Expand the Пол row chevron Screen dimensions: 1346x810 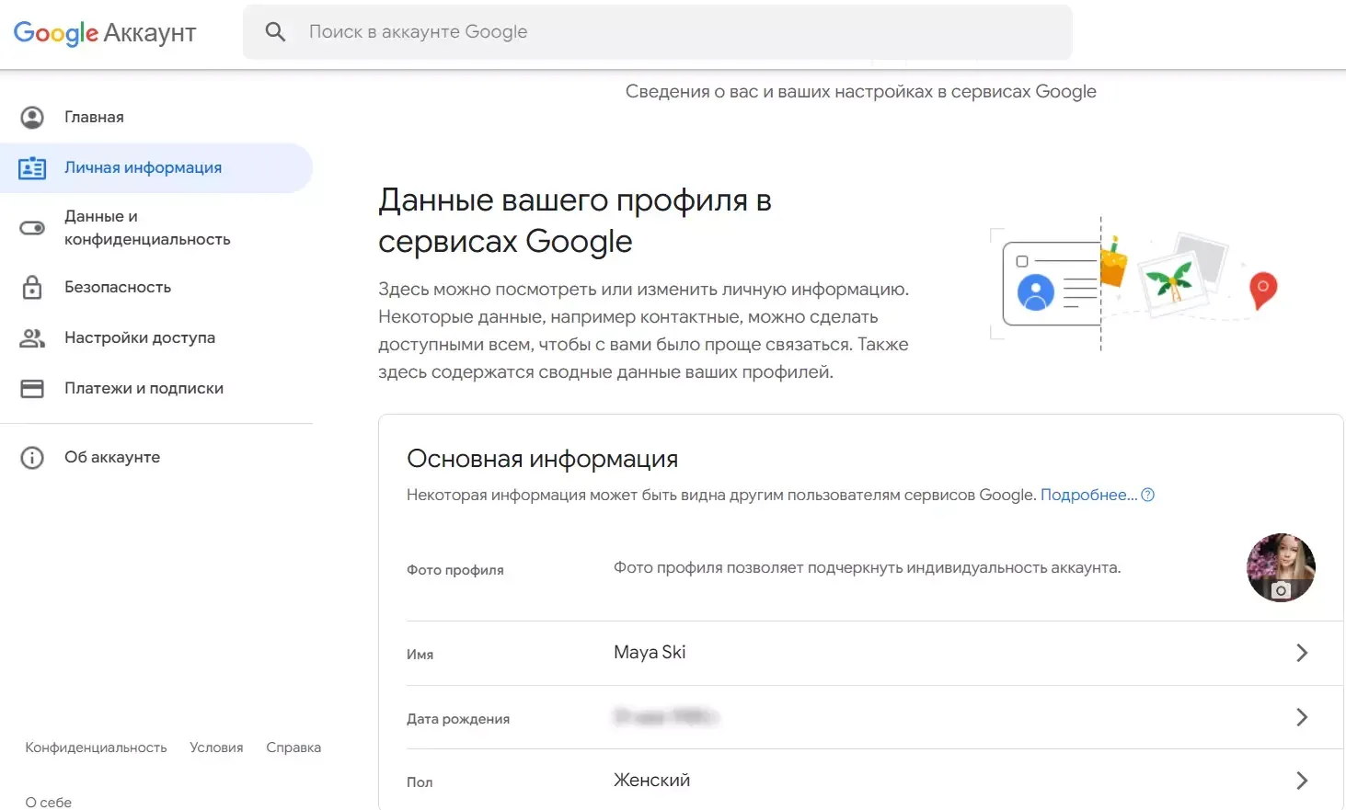coord(1302,781)
